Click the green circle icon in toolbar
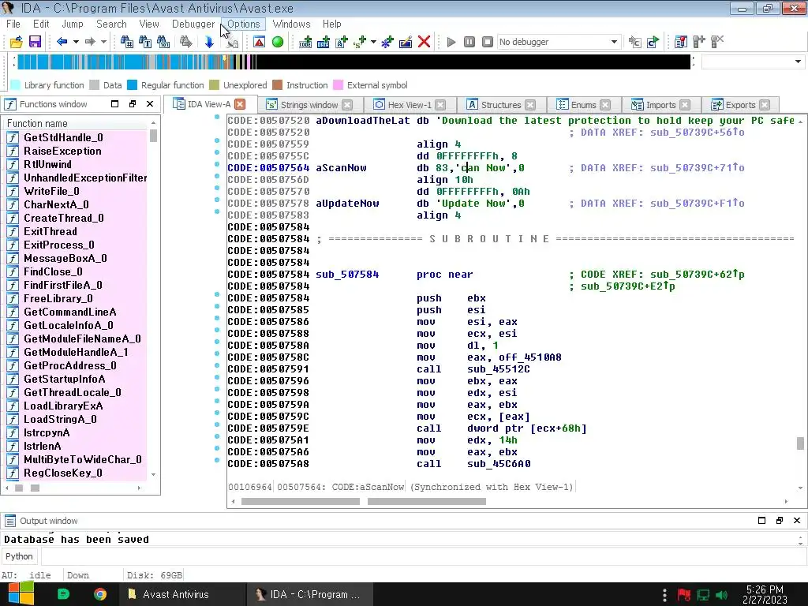The height and width of the screenshot is (606, 808). click(x=278, y=42)
